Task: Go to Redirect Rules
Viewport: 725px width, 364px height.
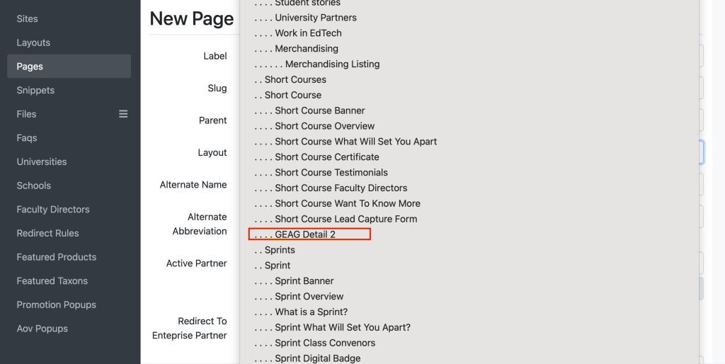Action: click(x=47, y=233)
